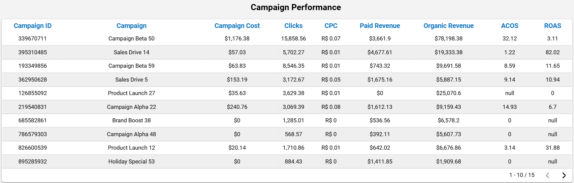Click the 1 - 10 / 15 page indicator

click(522, 175)
